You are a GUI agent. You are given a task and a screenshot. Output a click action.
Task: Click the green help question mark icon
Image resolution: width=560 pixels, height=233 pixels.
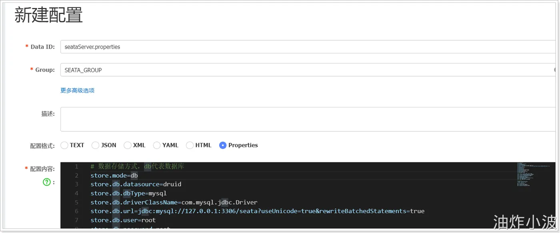47,182
